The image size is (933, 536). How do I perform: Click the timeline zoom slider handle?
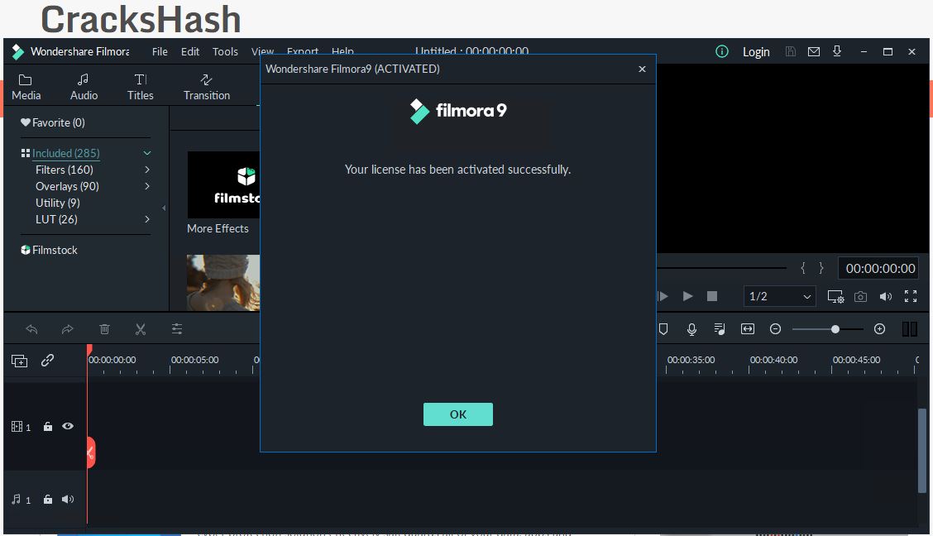[835, 329]
